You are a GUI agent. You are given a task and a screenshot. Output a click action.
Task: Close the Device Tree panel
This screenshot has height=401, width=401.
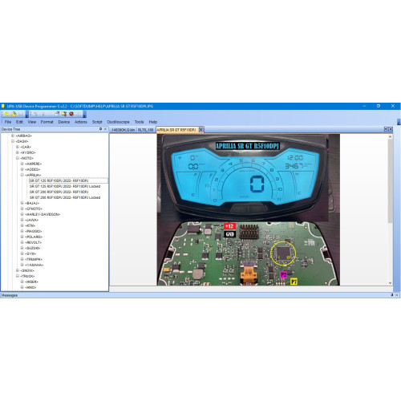pos(105,129)
